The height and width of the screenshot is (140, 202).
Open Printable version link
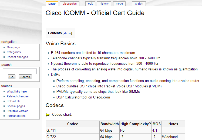18,111
